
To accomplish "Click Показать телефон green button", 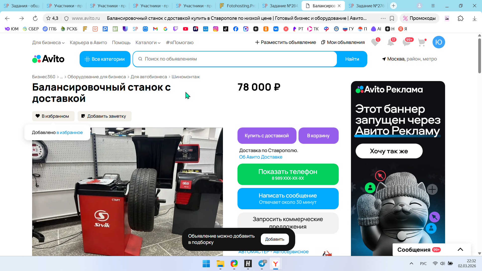I will (288, 174).
